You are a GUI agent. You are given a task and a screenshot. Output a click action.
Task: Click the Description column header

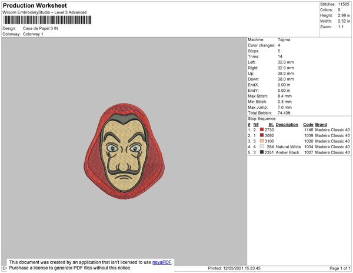287,125
